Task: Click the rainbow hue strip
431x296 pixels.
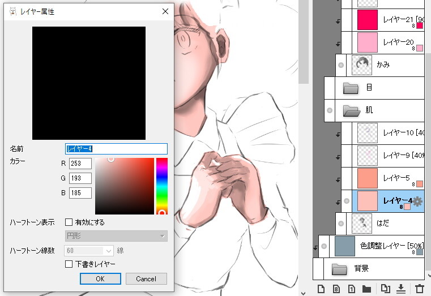Action: click(x=162, y=186)
